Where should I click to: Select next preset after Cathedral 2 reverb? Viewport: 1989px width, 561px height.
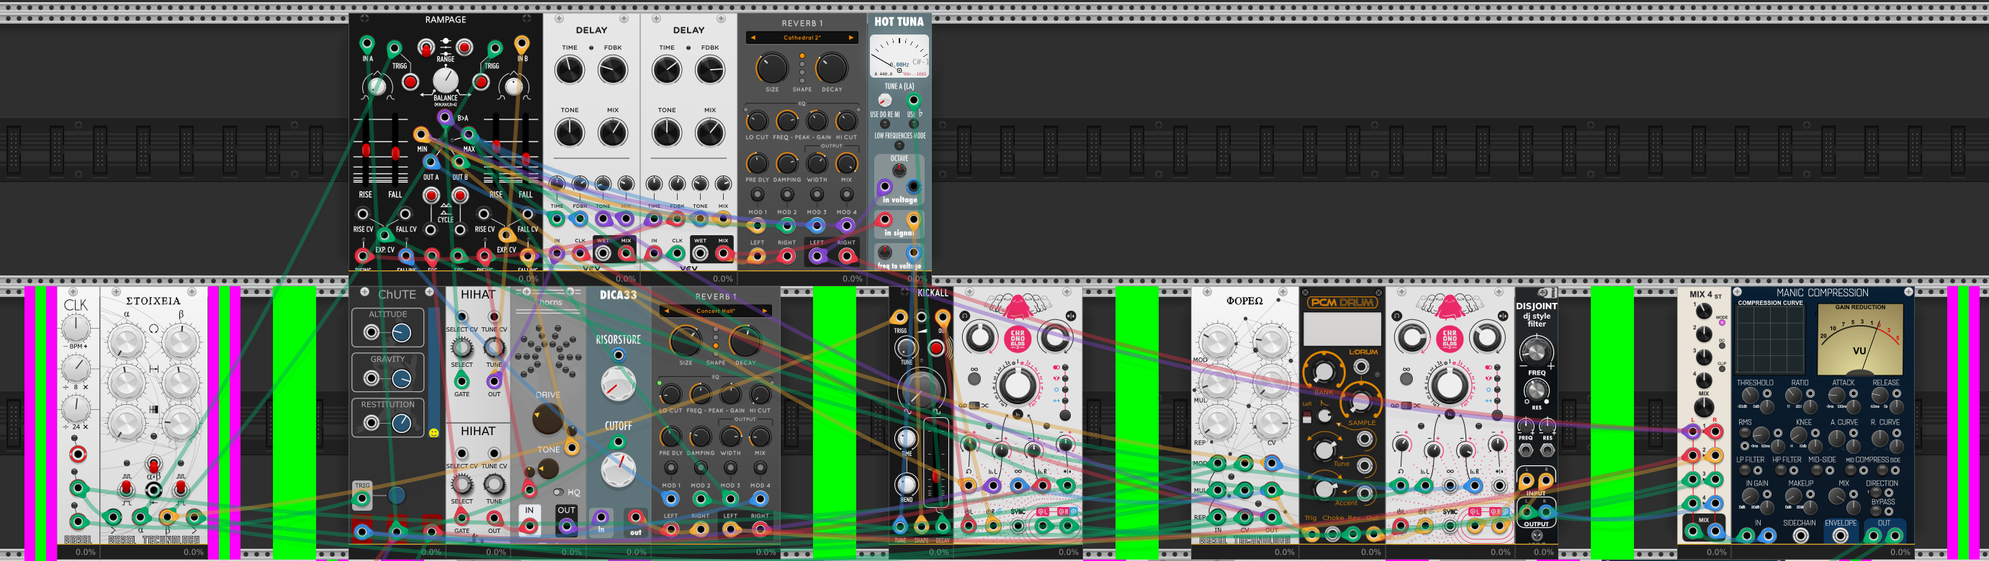[851, 38]
